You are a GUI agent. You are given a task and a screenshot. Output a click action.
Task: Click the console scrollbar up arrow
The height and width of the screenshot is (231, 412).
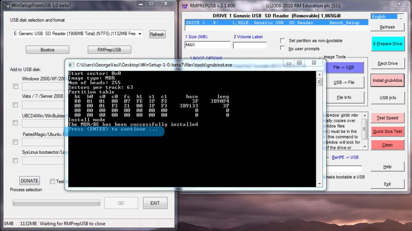[319, 75]
